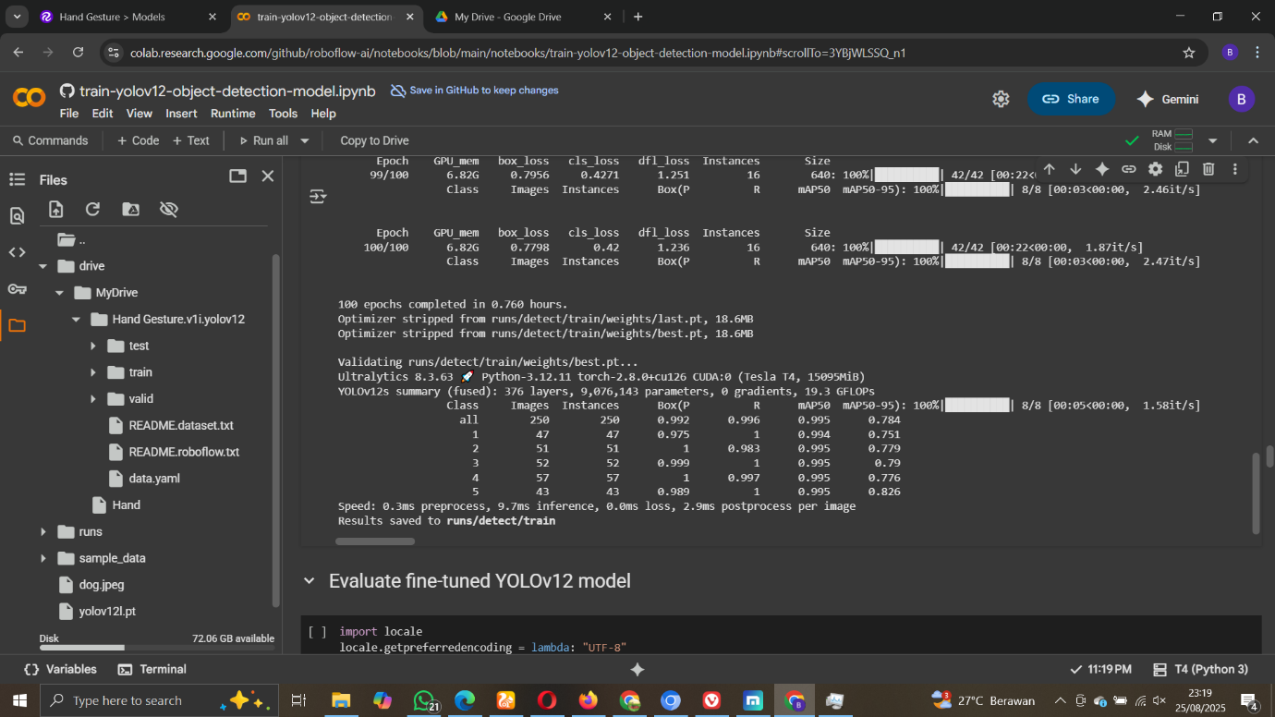Delete the cell using trash icon

[1208, 169]
